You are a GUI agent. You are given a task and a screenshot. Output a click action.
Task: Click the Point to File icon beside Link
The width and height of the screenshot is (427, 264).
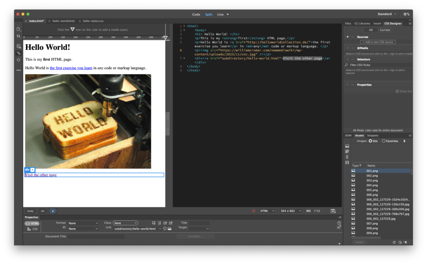tap(165, 229)
